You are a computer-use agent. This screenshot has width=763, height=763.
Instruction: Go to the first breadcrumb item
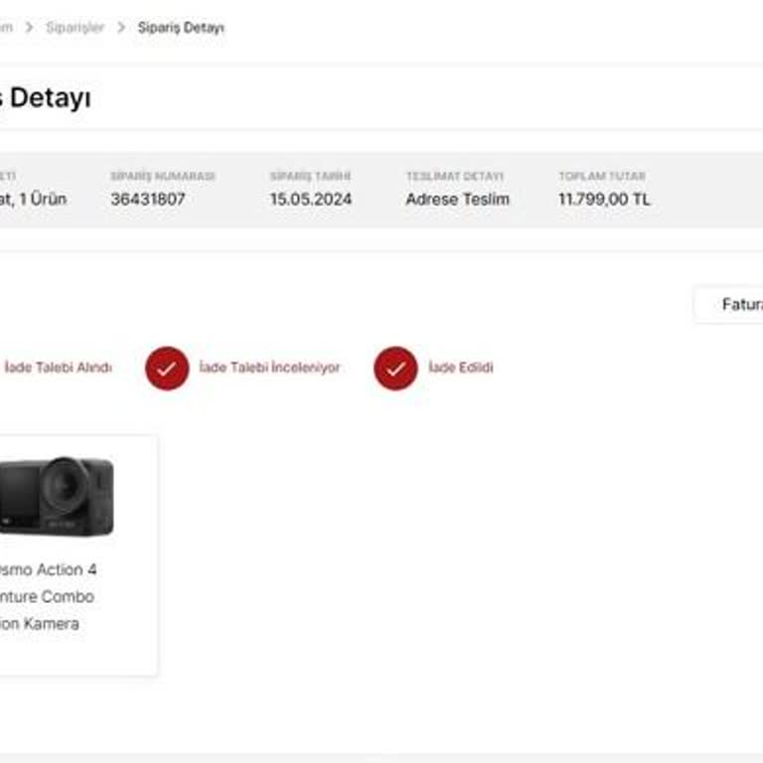coord(5,28)
